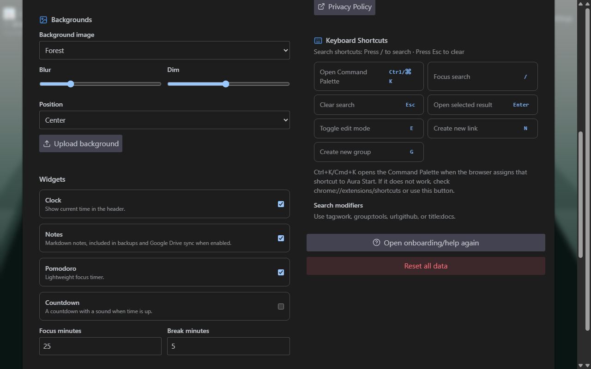Screen dimensions: 591x369
Task: Click the Upload background button
Action: click(x=81, y=143)
